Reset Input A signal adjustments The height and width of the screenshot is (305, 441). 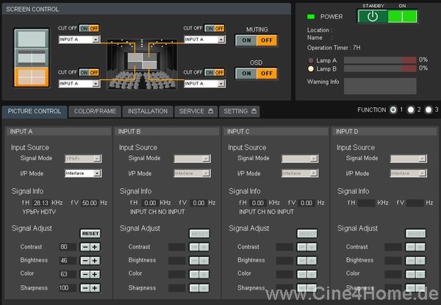(90, 233)
